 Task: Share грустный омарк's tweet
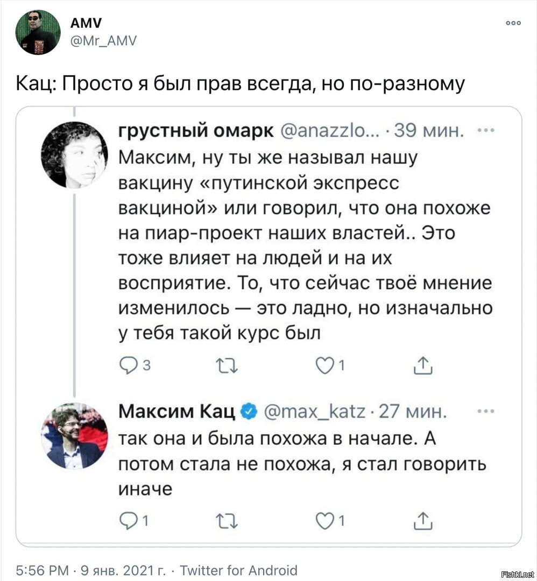[422, 366]
